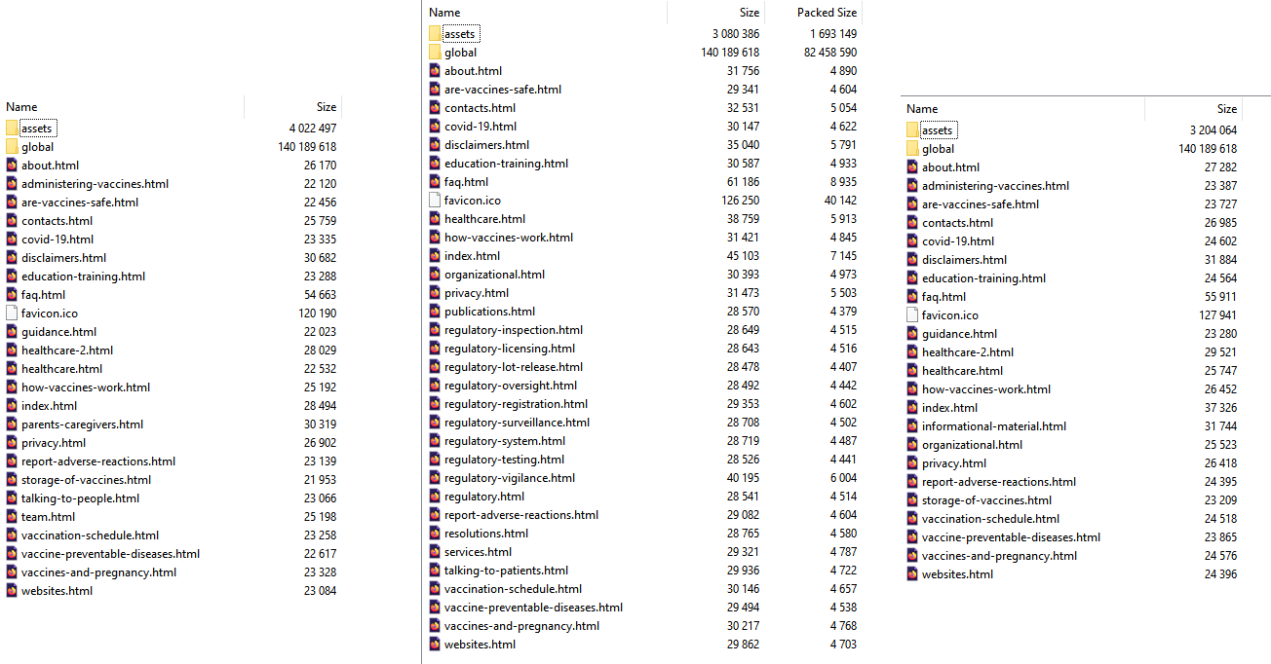Select the regulatory-system.html file name
1271x664 pixels.
pos(504,441)
